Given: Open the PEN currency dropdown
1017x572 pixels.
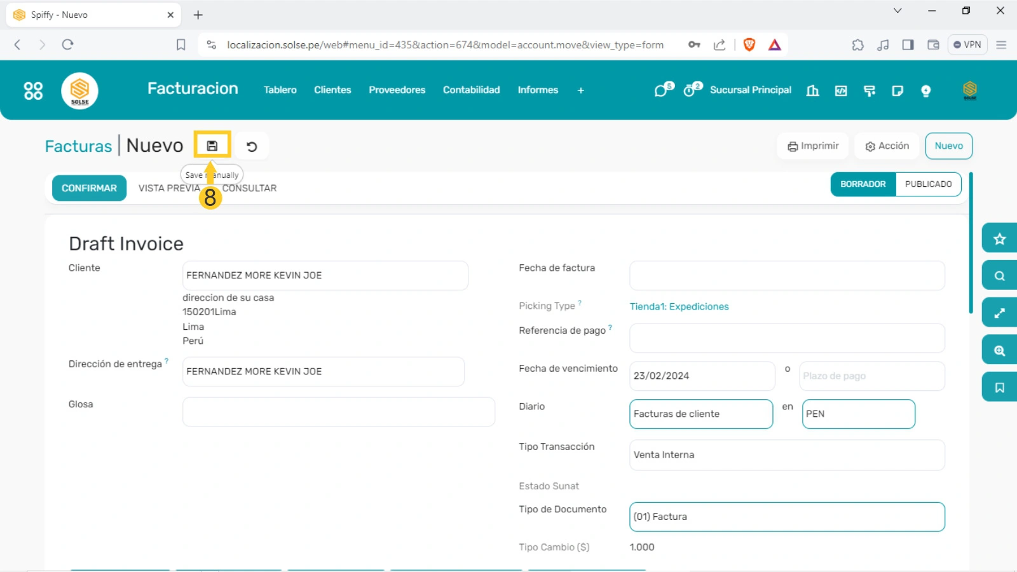Looking at the screenshot, I should click(857, 414).
